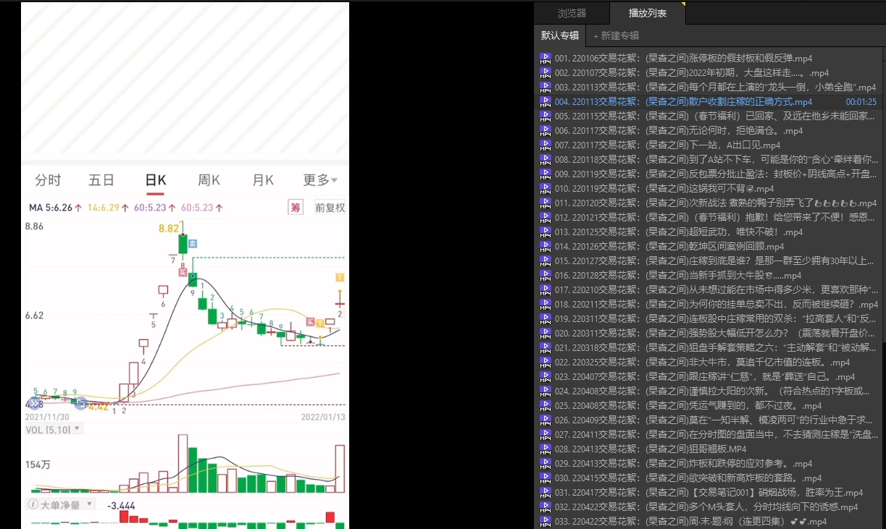Select the 月K monthly chart option
This screenshot has height=529, width=886.
[x=263, y=180]
